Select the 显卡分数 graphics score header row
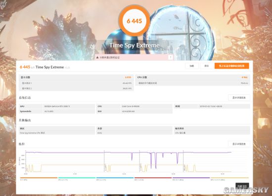This screenshot has height=196, width=272. pos(76,77)
